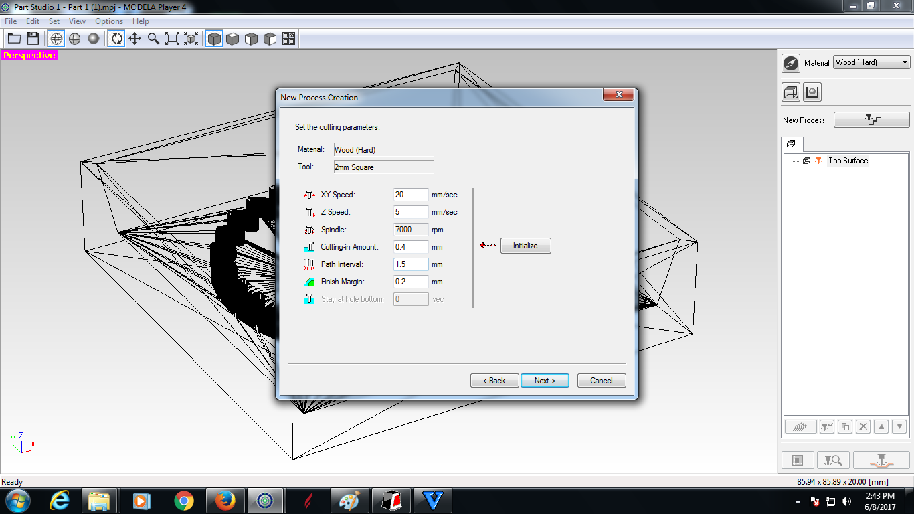Select the shaded sphere rendering icon
Viewport: 914px width, 514px height.
[94, 39]
